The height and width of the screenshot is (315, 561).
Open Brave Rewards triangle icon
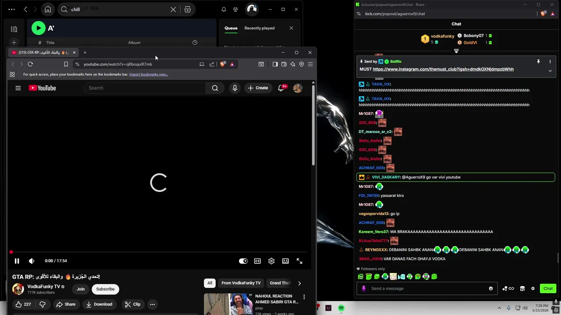pyautogui.click(x=232, y=64)
